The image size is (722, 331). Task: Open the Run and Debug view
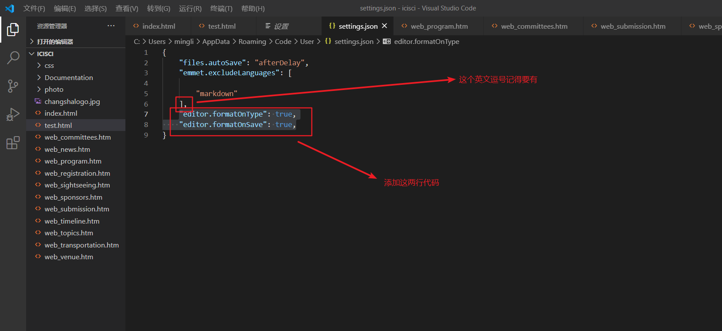(13, 114)
